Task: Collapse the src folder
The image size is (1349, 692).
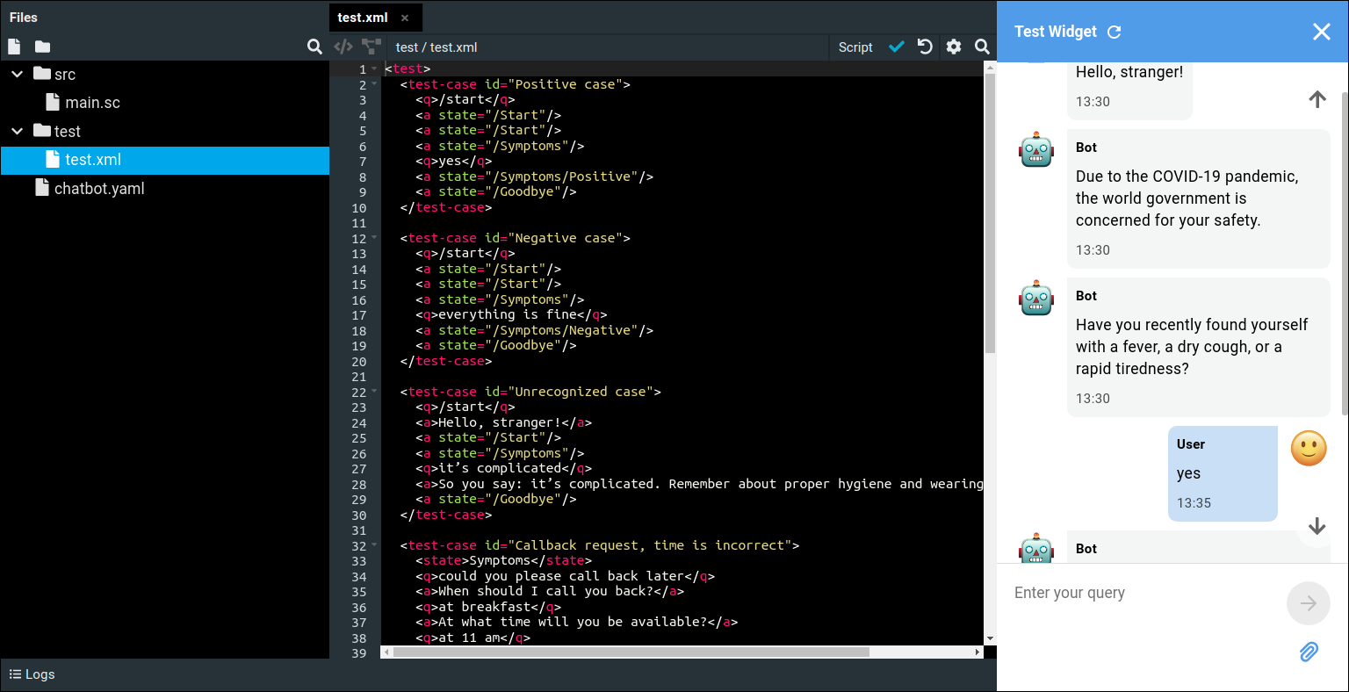Action: pyautogui.click(x=17, y=74)
